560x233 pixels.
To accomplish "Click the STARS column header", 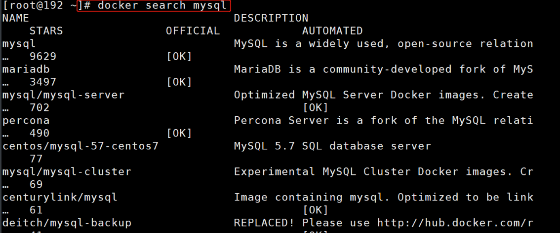I will click(46, 31).
